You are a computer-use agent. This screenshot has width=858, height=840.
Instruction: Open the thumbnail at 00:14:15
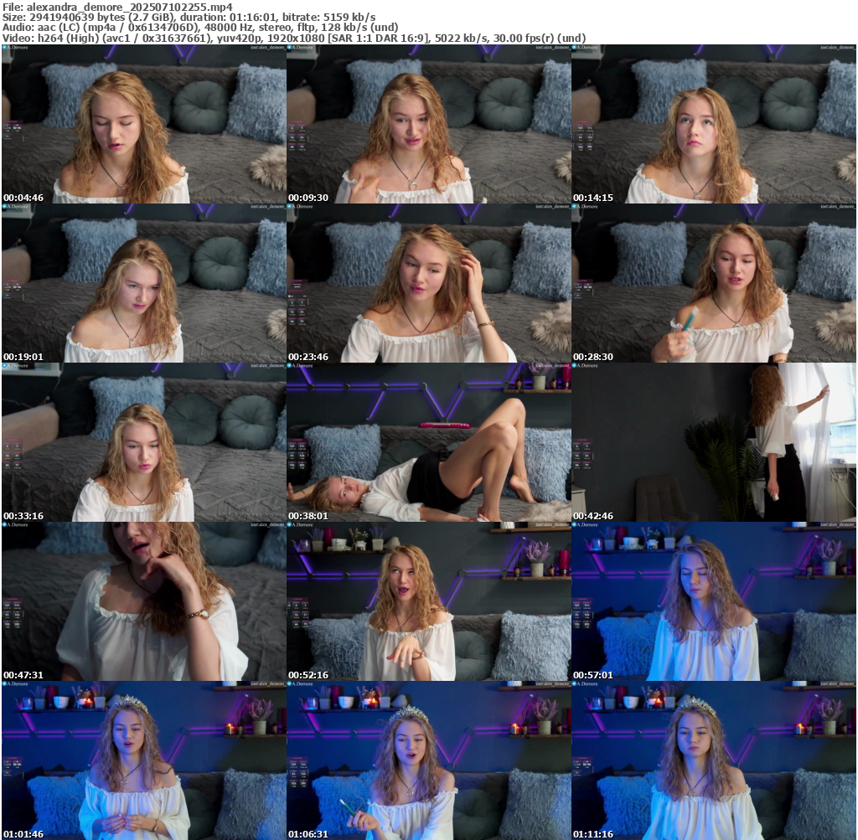714,124
